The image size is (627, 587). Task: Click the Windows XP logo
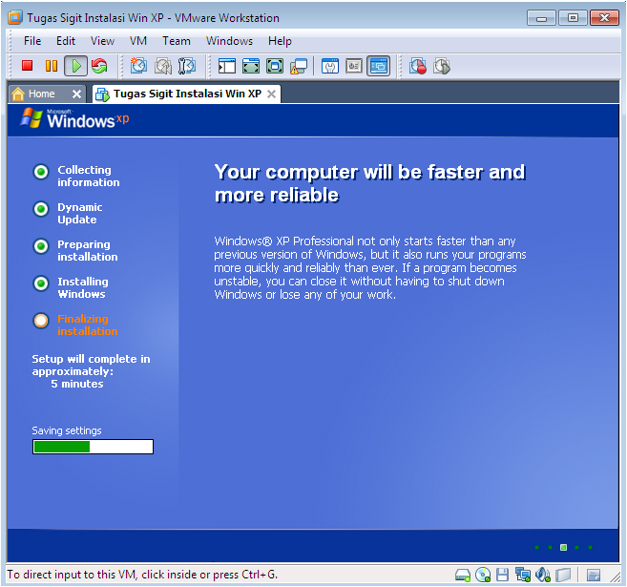point(74,118)
